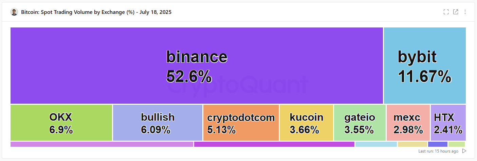Open the three-dot options menu
The height and width of the screenshot is (161, 477).
click(465, 12)
